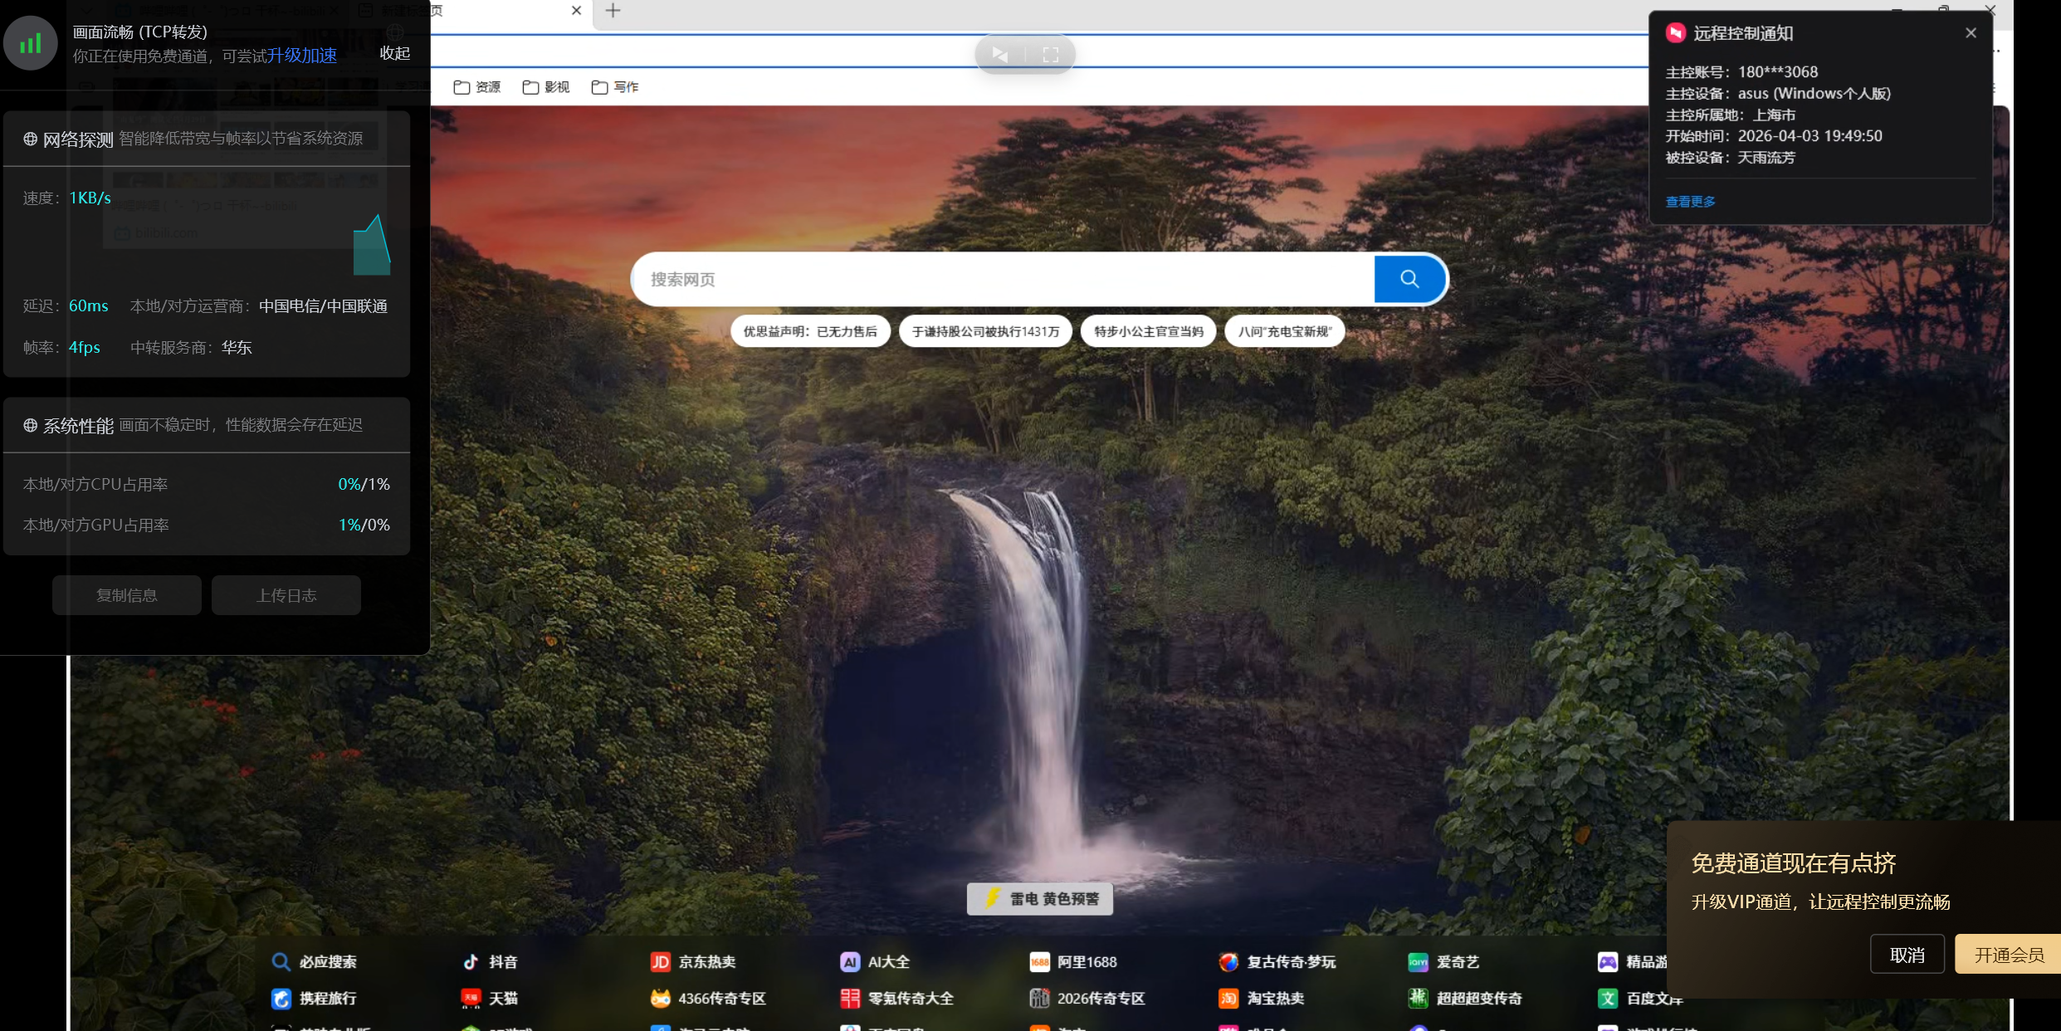Click 查看更多 in notification
2061x1031 pixels.
[1690, 202]
